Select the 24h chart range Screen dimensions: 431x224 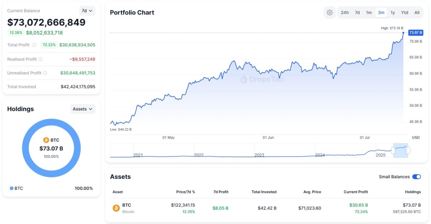[x=344, y=13]
